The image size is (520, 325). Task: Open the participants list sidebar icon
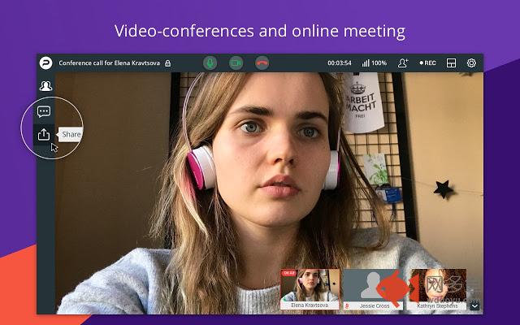45,86
